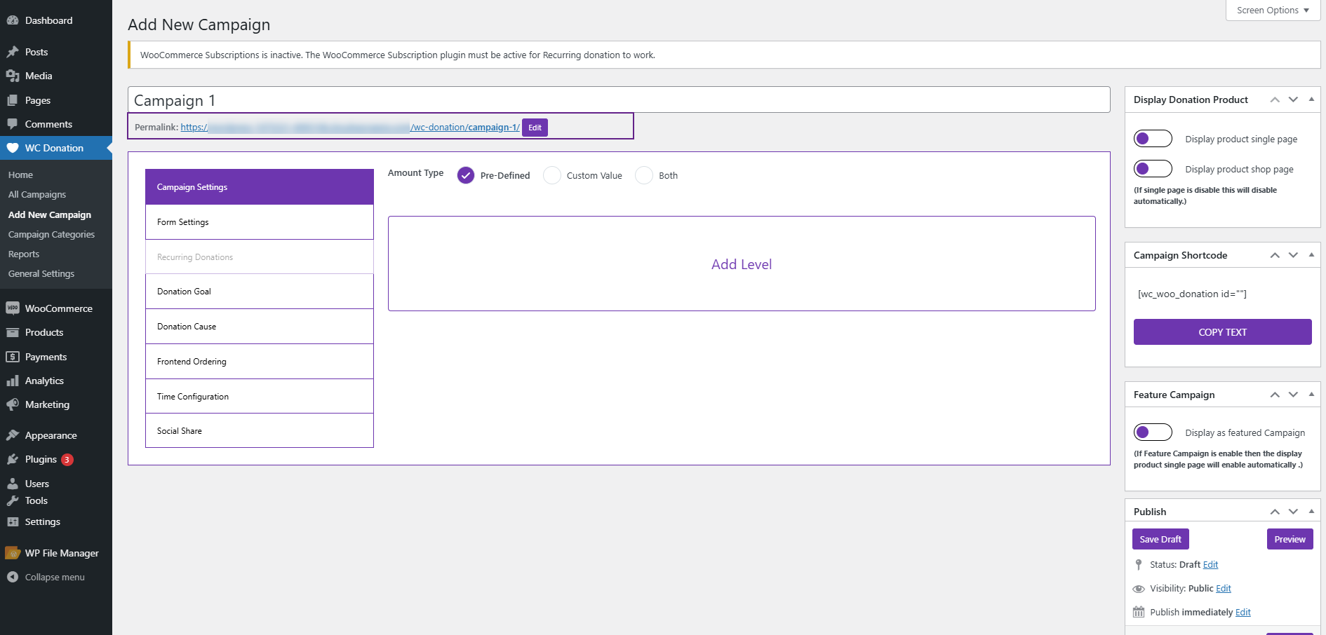Open the Screen Options dropdown
Viewport: 1326px width, 635px height.
[x=1273, y=11]
